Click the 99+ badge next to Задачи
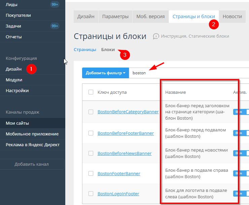This screenshot has width=249, height=205. point(55,26)
